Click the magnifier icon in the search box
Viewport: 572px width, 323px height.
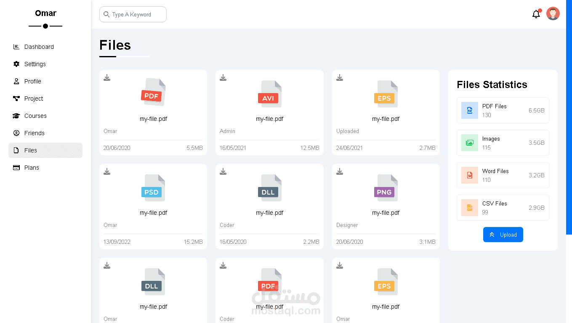(x=106, y=14)
